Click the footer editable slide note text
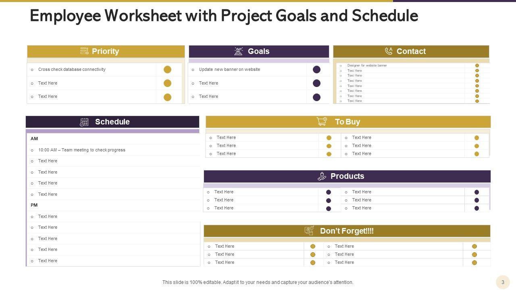 pyautogui.click(x=258, y=282)
